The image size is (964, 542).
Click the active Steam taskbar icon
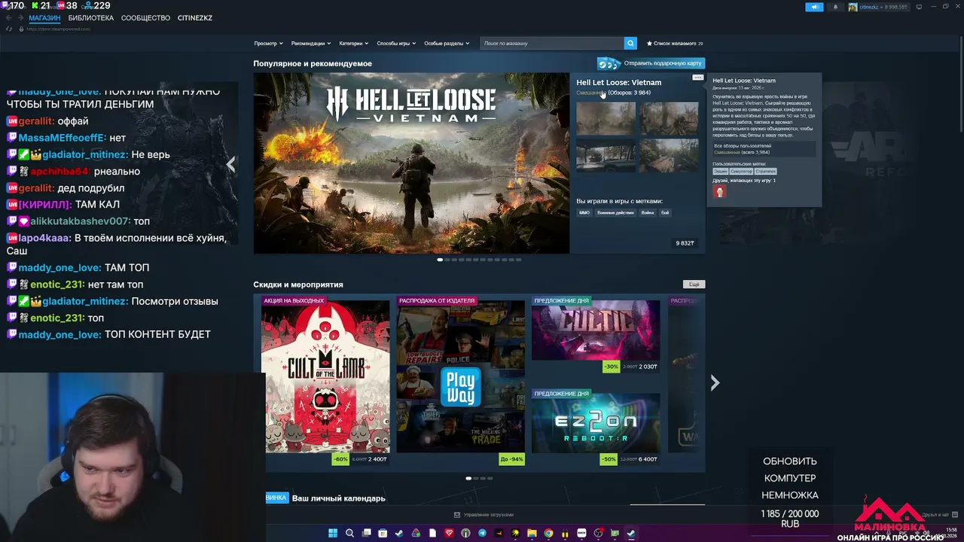coord(631,533)
